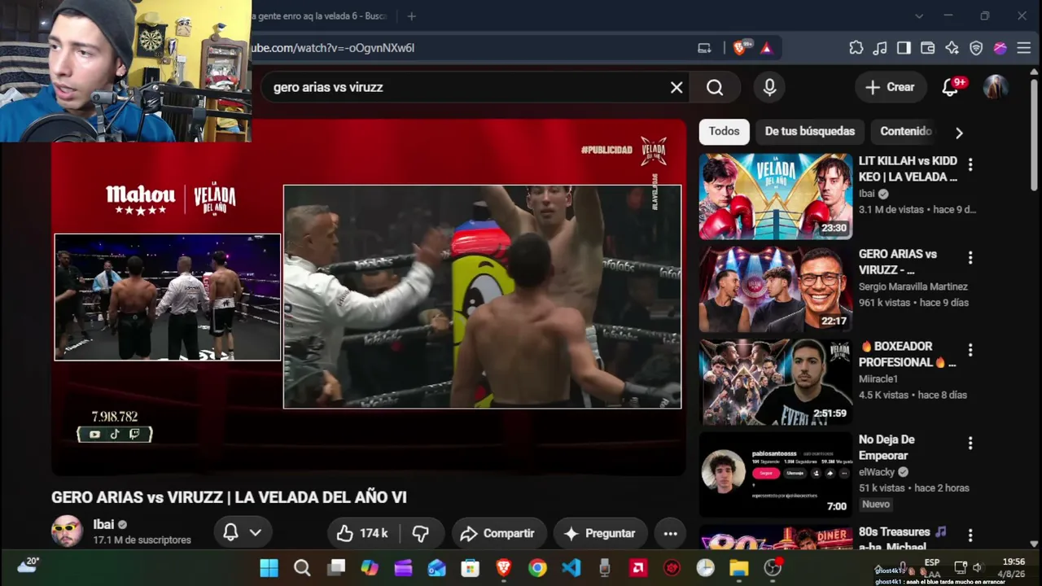This screenshot has height=586, width=1042.
Task: Open the Brave VPN shield icon
Action: (x=976, y=48)
